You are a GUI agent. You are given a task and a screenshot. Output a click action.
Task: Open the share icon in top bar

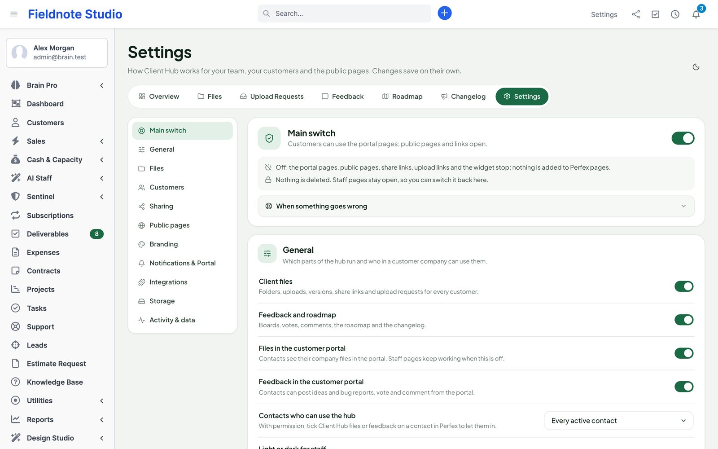(x=636, y=14)
